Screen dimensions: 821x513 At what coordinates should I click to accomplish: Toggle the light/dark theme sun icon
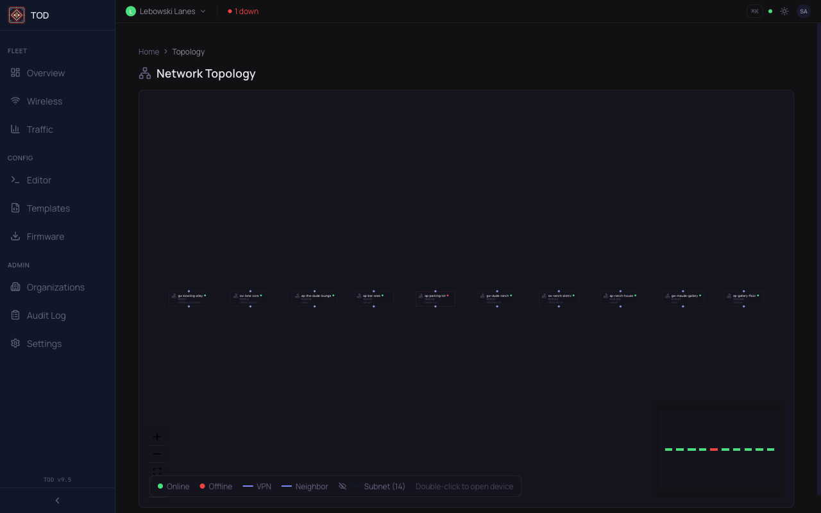(x=784, y=11)
